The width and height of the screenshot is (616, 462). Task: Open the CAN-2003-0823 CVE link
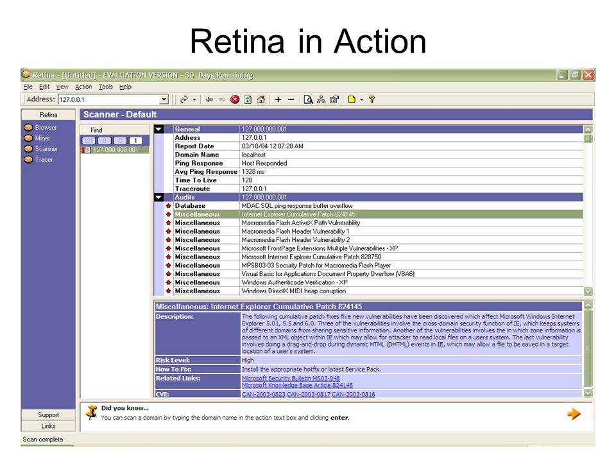264,394
